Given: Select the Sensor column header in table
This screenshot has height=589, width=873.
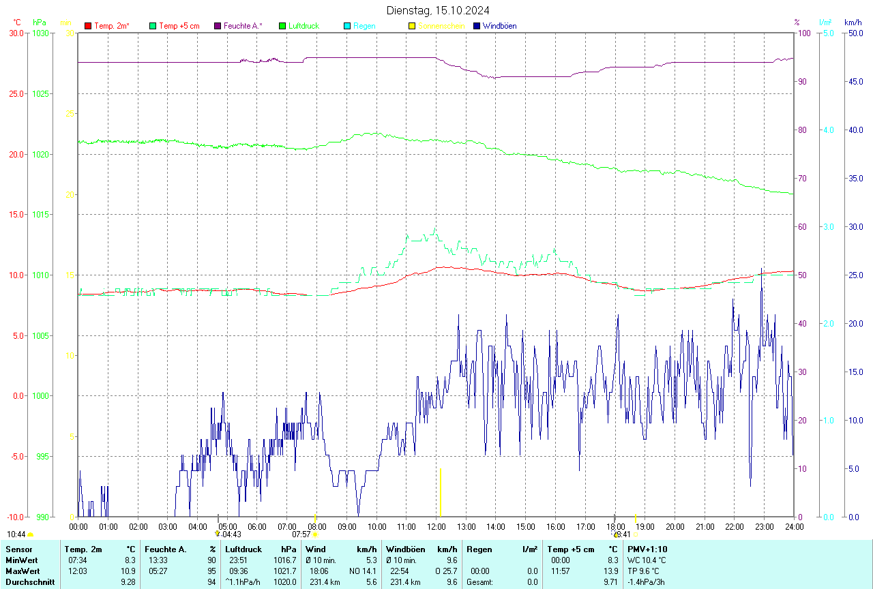Looking at the screenshot, I should [18, 549].
